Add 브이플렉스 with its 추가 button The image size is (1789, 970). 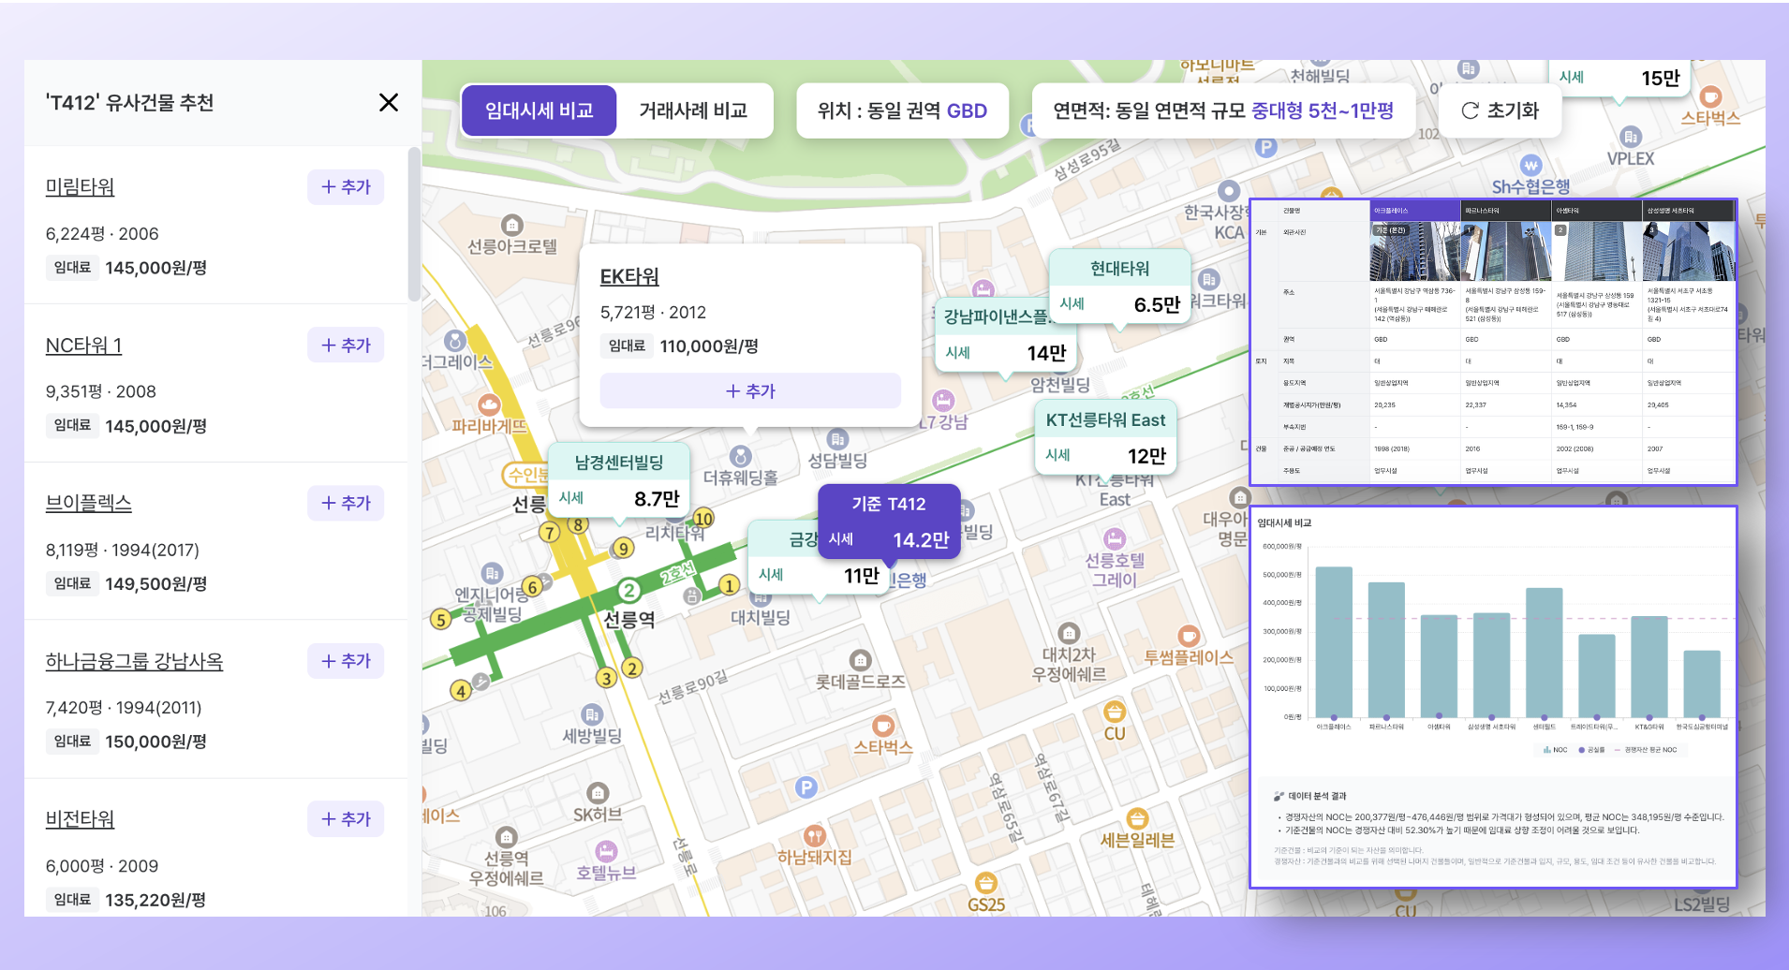[x=346, y=503]
